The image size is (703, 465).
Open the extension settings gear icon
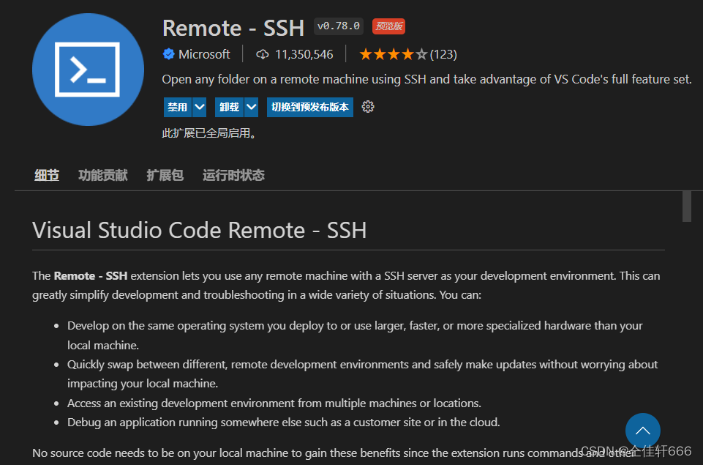pyautogui.click(x=368, y=107)
